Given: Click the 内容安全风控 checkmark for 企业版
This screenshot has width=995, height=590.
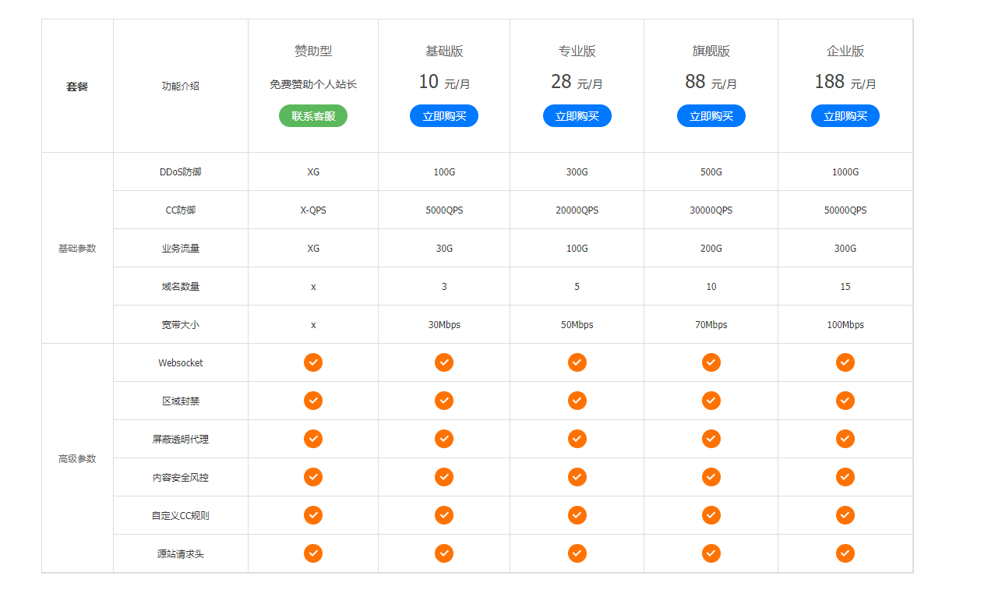Looking at the screenshot, I should 845,477.
